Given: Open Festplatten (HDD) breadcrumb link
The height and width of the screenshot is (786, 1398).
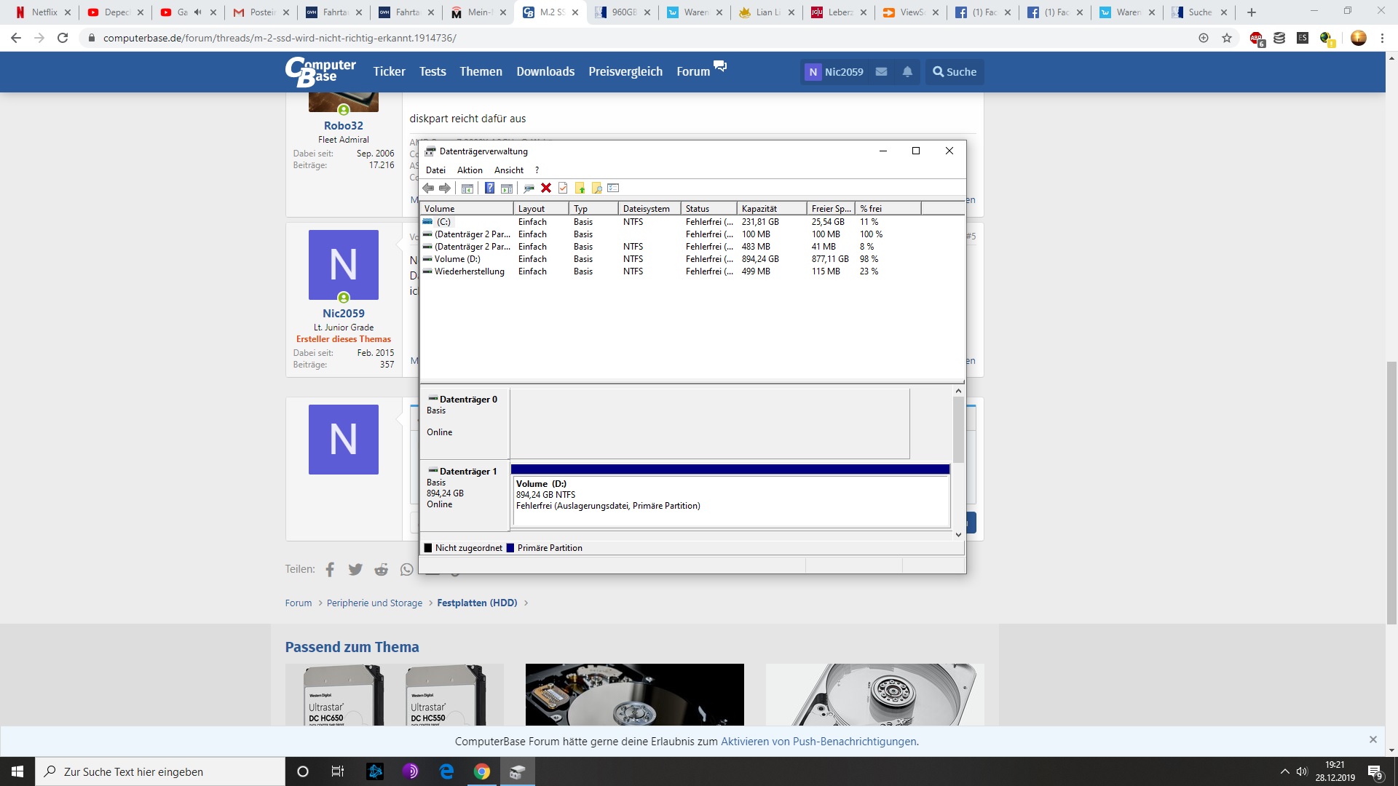Looking at the screenshot, I should pos(477,603).
